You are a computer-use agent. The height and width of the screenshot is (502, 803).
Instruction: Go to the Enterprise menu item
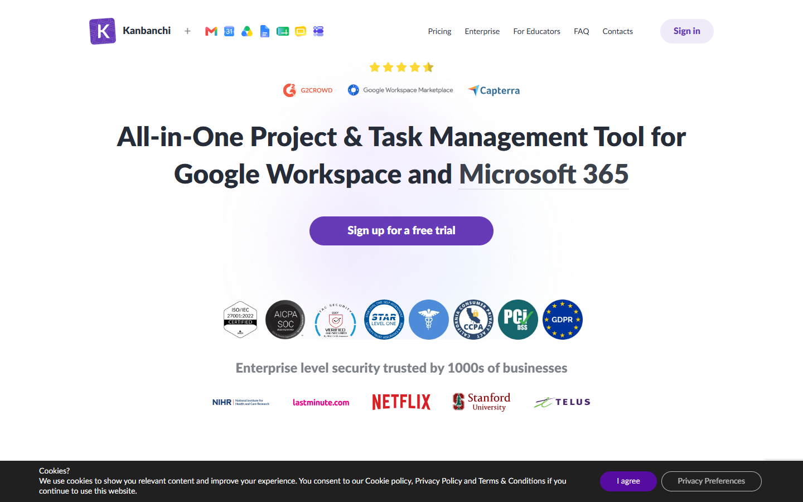pos(482,31)
